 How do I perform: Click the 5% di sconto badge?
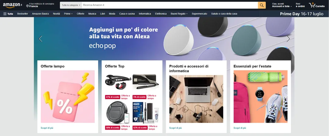coord(139,97)
